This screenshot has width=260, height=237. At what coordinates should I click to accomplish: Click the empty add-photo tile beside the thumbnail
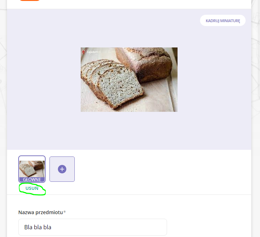point(62,169)
